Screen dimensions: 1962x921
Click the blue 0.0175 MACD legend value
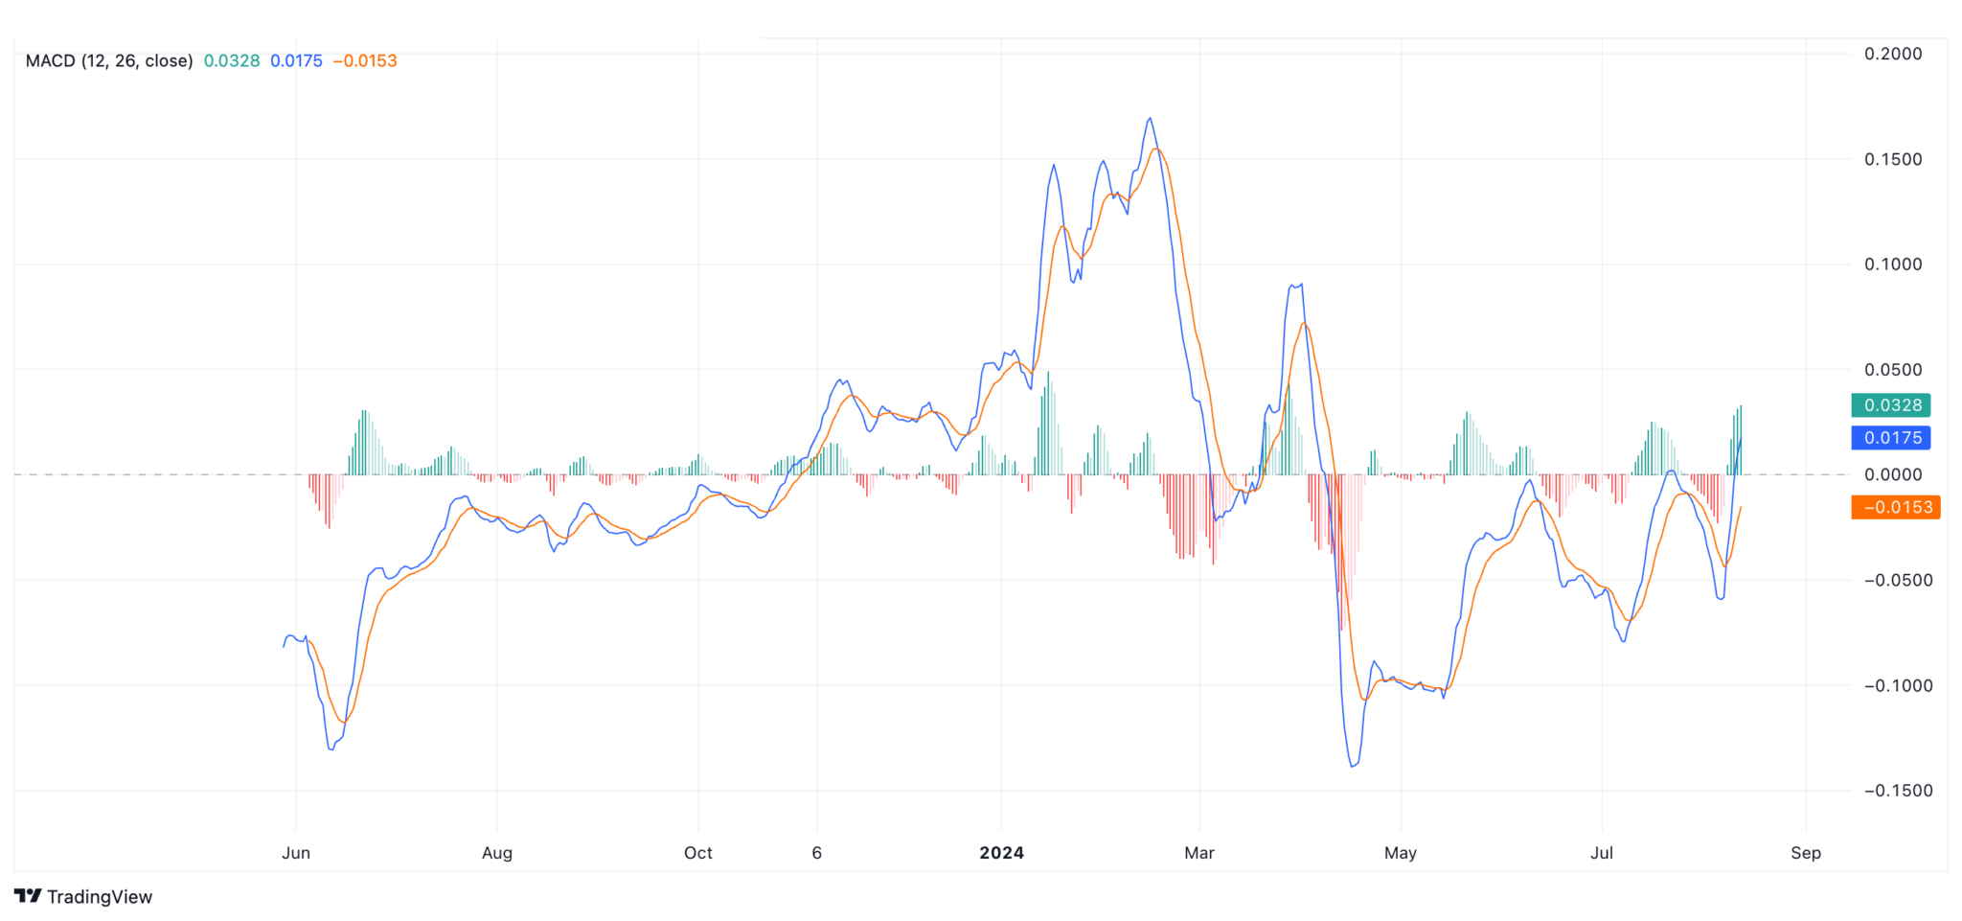296,60
